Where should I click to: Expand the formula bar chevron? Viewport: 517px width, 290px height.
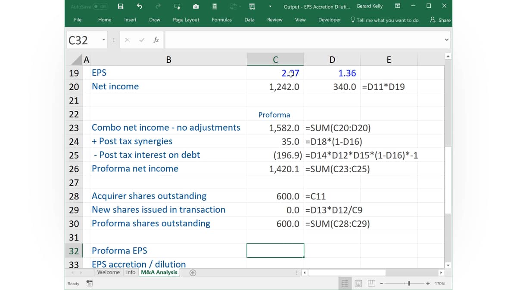446,40
